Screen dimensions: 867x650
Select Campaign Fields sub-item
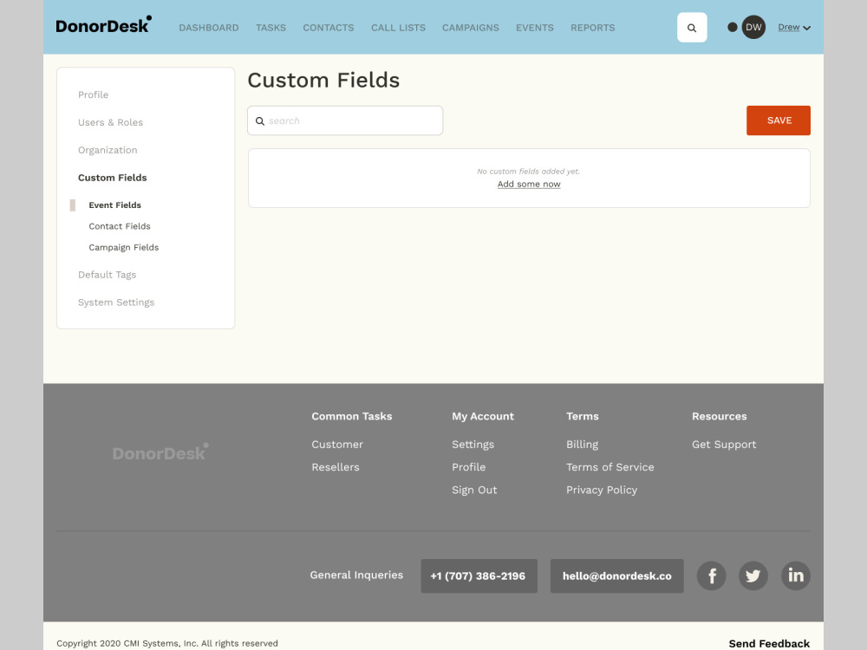click(x=123, y=247)
